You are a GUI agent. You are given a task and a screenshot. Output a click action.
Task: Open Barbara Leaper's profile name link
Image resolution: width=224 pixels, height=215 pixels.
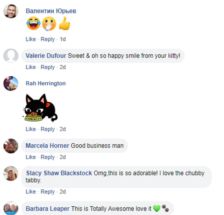pos(48,208)
